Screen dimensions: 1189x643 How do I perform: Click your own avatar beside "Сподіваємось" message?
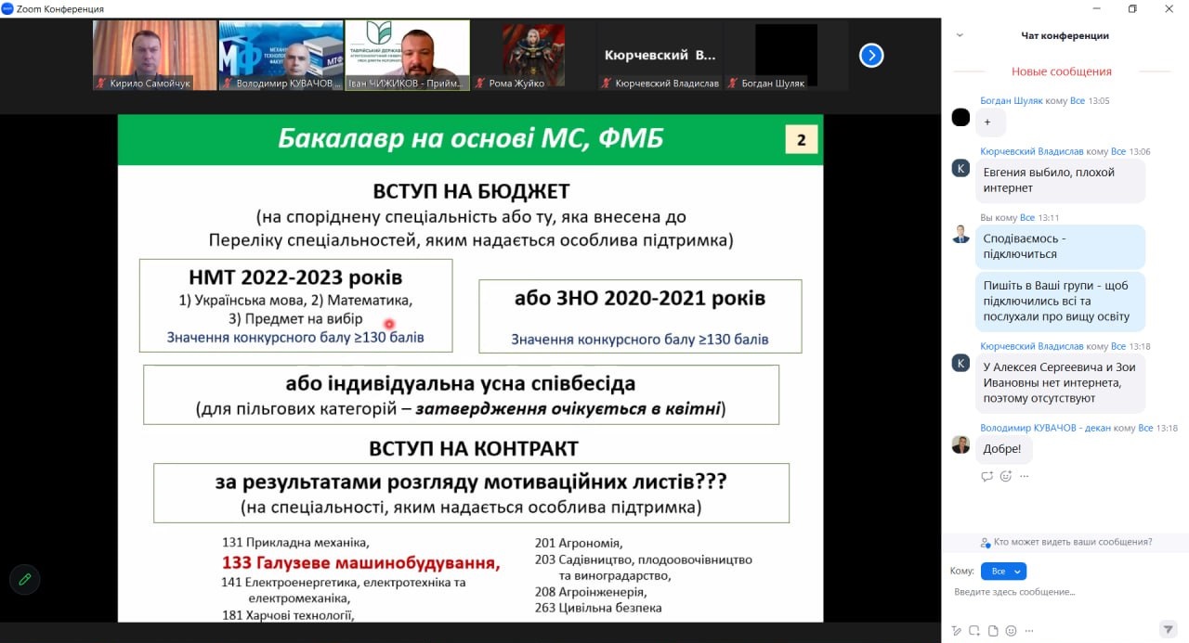(x=960, y=234)
